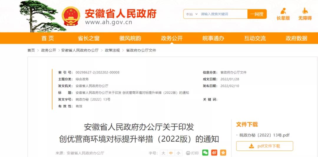Click the 一网搜 search button
The image size is (318, 157).
click(x=257, y=14)
